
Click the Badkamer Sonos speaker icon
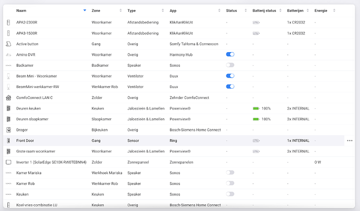[x=8, y=65]
